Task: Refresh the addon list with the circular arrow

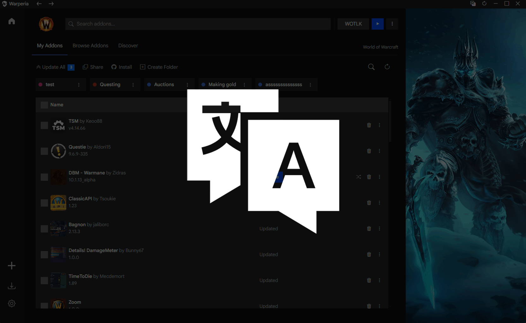Action: click(x=387, y=67)
